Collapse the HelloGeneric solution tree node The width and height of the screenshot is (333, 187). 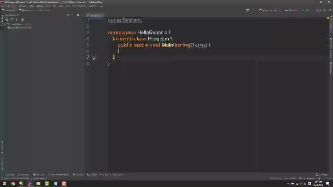[x=5, y=24]
